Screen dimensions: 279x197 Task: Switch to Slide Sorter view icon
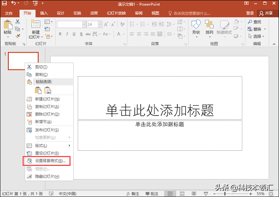[x=182, y=194]
